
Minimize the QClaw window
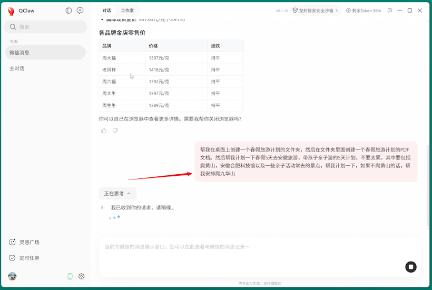pyautogui.click(x=399, y=11)
